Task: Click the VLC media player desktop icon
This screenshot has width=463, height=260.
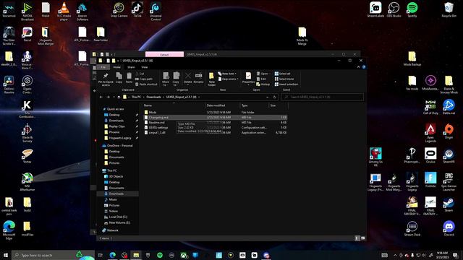Action: [x=64, y=12]
